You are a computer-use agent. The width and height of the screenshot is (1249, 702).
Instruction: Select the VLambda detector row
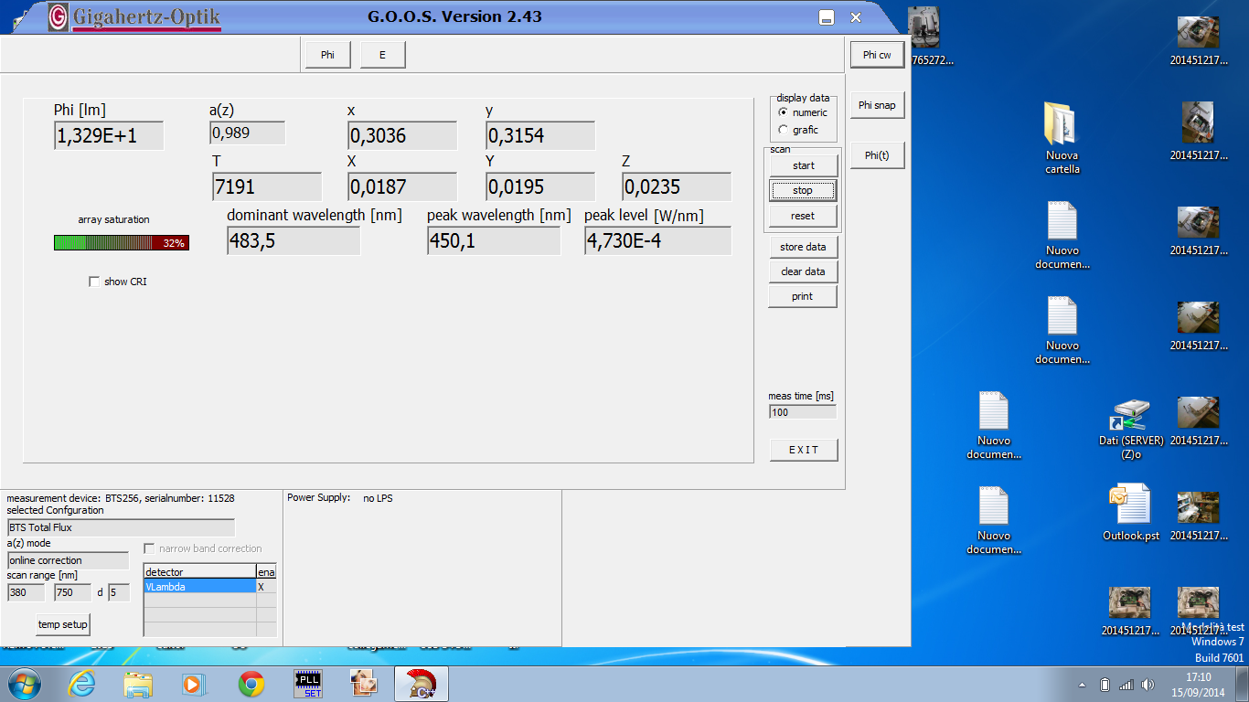pos(199,587)
